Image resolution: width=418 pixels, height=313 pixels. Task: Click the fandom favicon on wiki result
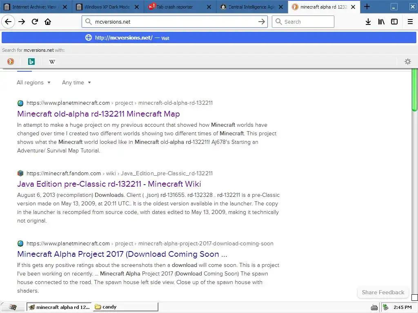coord(20,173)
